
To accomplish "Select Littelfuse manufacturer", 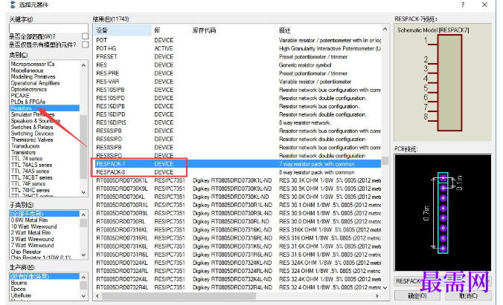I will [x=21, y=295].
